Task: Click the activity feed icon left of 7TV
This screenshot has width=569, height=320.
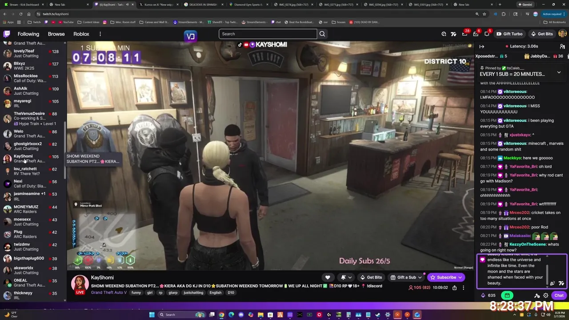Action: click(444, 34)
